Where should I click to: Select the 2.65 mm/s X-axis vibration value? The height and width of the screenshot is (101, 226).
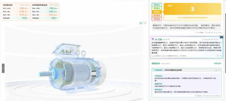click(53, 12)
